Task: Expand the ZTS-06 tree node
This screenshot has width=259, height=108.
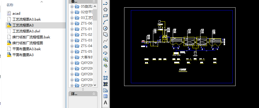Action: [72, 23]
